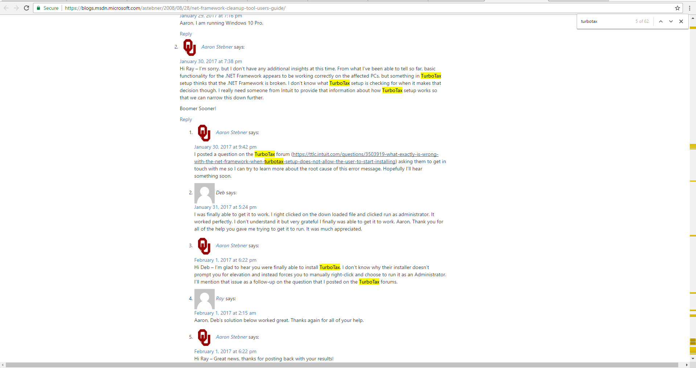Click OU avatar beside Hi Ray reply
The width and height of the screenshot is (696, 368).
[x=204, y=338]
